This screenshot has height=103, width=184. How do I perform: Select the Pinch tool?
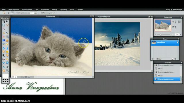[7, 63]
